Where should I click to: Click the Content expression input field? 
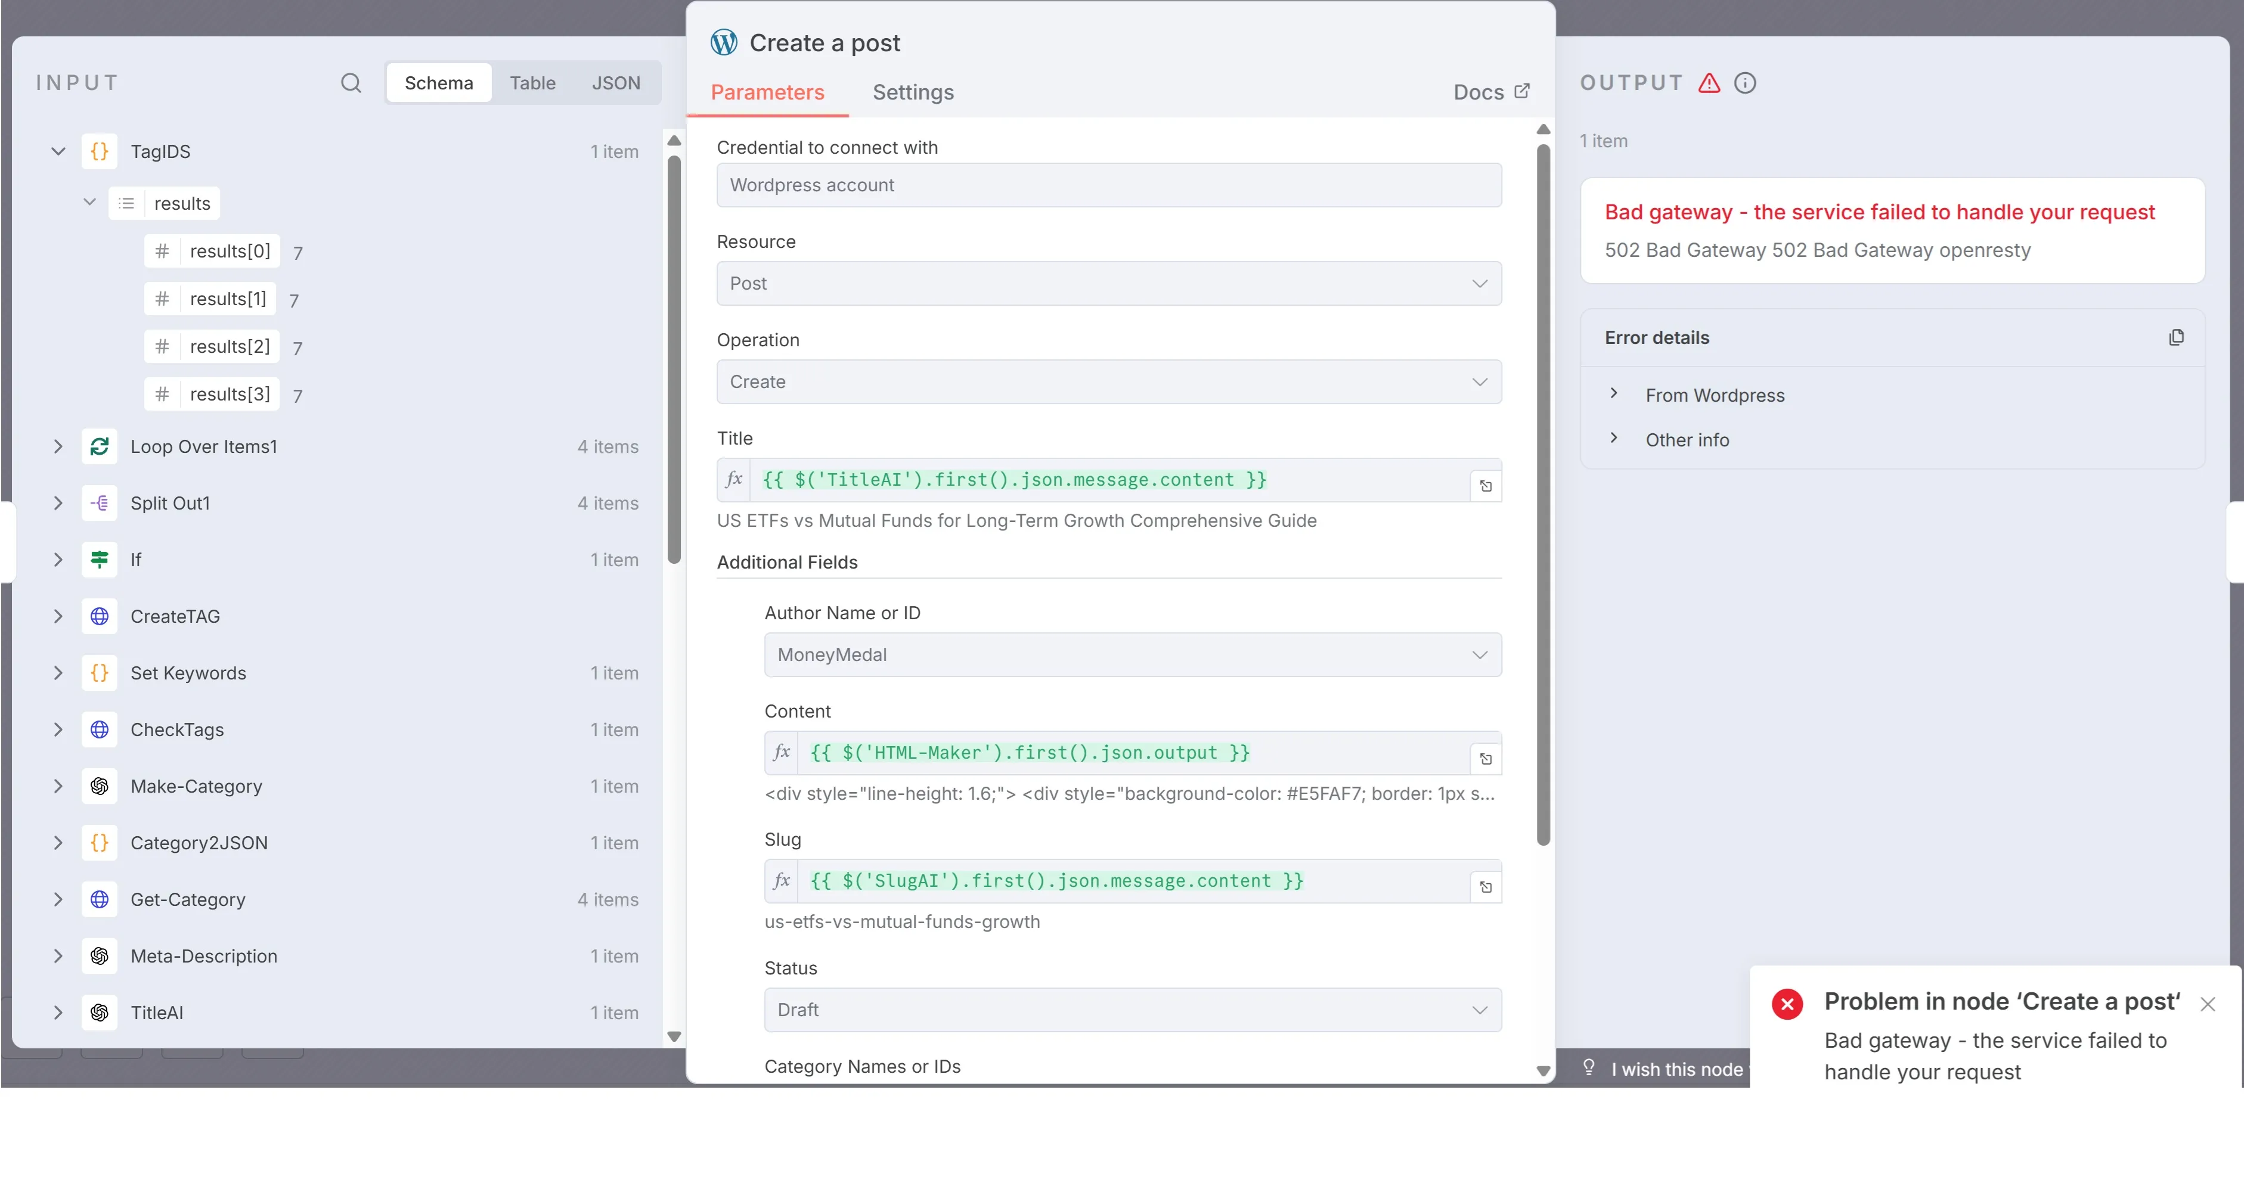(x=1132, y=753)
